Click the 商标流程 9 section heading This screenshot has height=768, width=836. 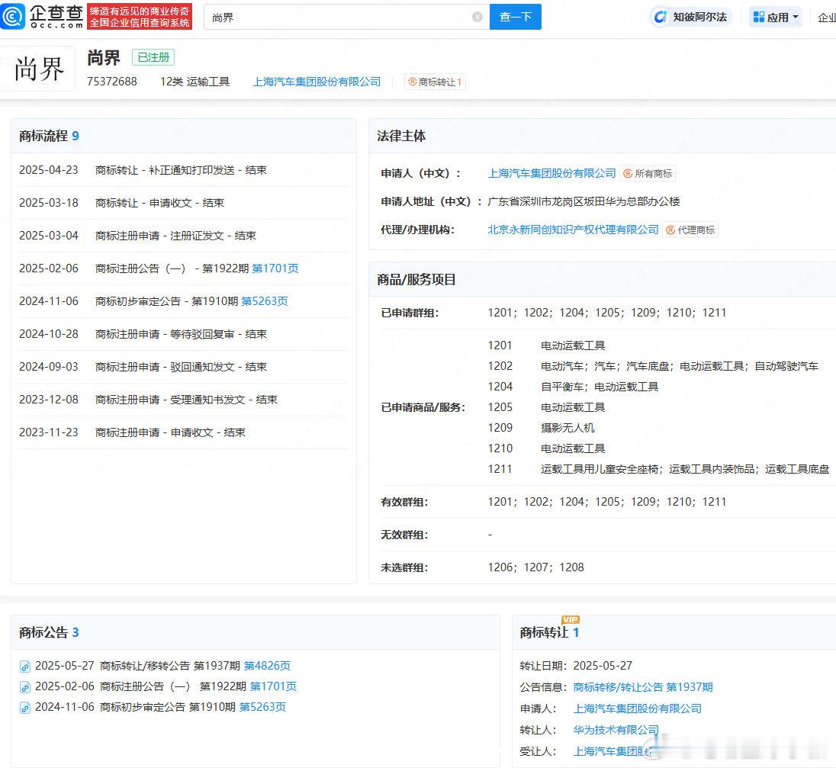(49, 136)
